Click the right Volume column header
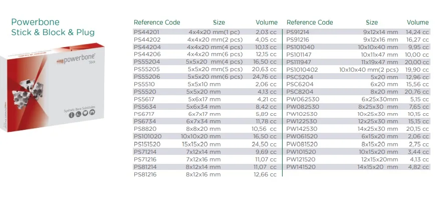Image resolution: width=446 pixels, height=208 pixels. pos(417,22)
